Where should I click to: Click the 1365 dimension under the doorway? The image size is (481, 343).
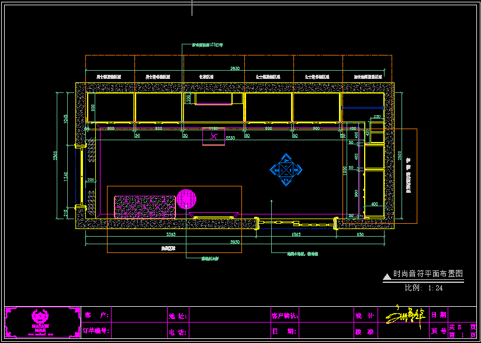tap(296, 234)
